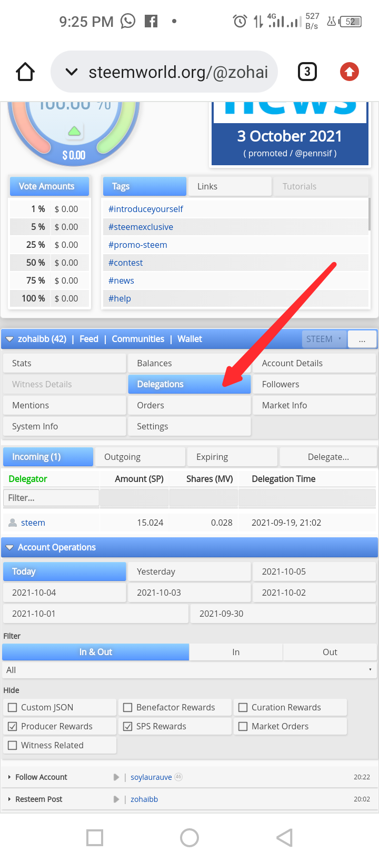
Task: Switch to the Tags tab
Action: click(x=145, y=186)
